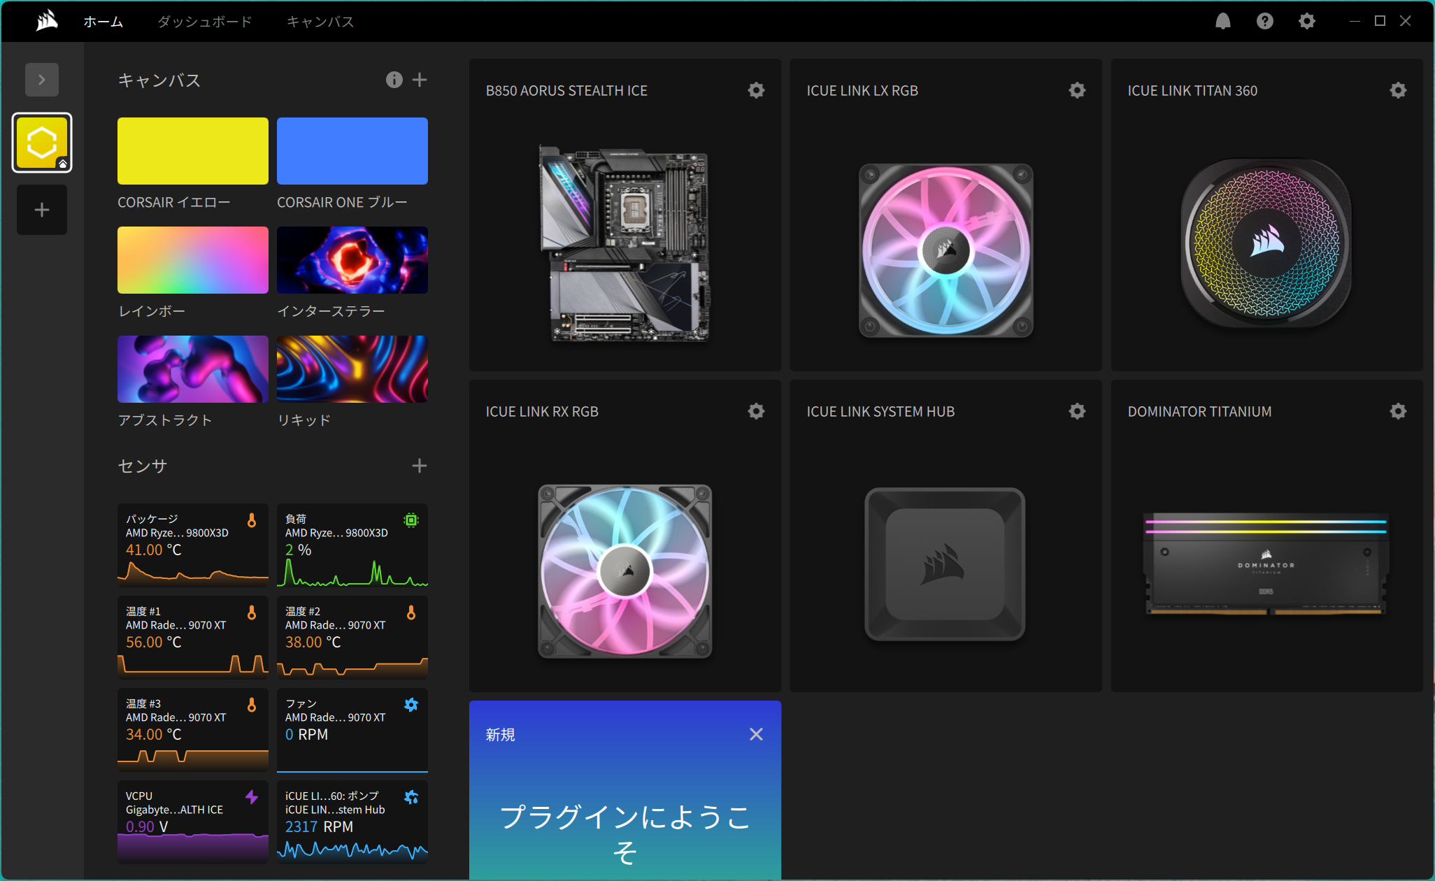Open B850 AORUS STEALTH ICE device settings gear
Screen dimensions: 1435x881
[x=756, y=90]
